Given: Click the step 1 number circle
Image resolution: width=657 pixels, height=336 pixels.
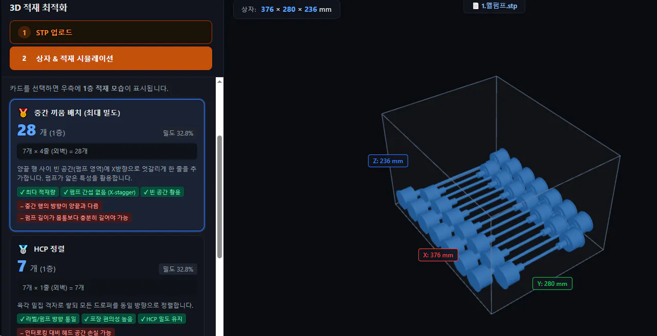Looking at the screenshot, I should point(24,32).
